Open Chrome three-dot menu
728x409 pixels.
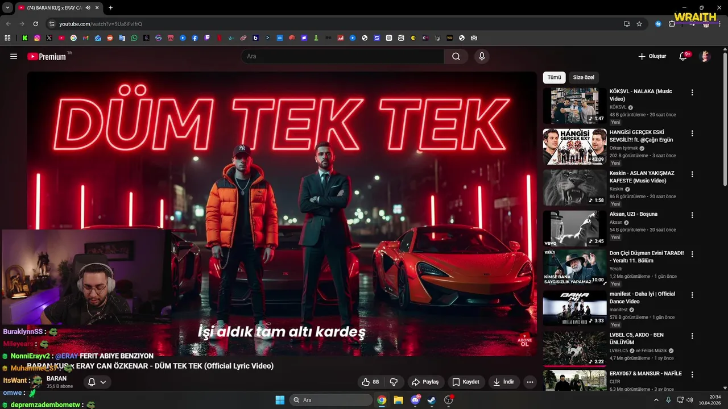[720, 24]
